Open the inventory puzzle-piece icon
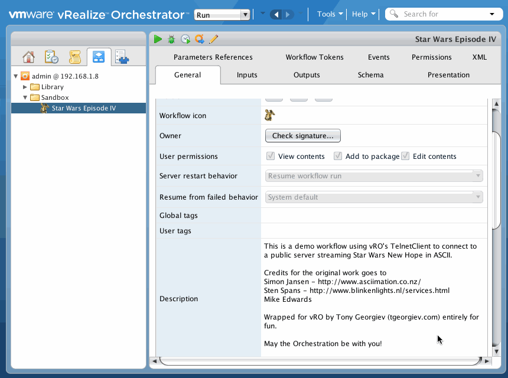508x378 pixels. (x=122, y=57)
